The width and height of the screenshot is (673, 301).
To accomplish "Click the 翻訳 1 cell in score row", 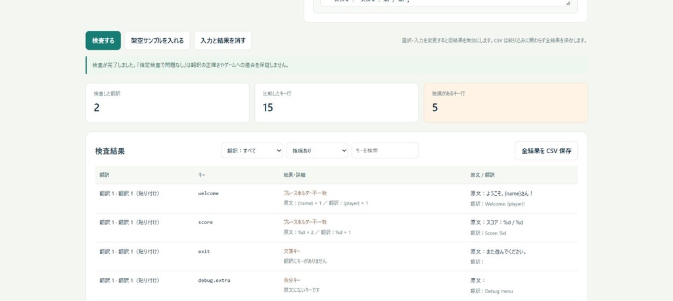I will point(129,222).
